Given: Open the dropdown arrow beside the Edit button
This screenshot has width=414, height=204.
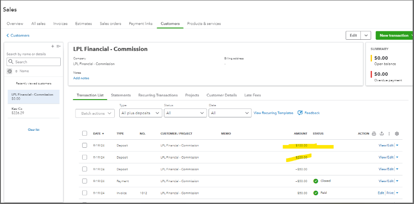Looking at the screenshot, I should pyautogui.click(x=366, y=36).
